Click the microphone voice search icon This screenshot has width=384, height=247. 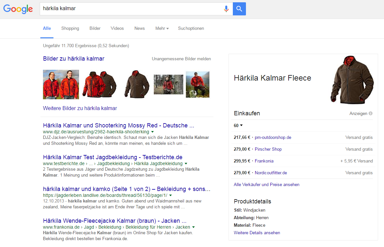click(226, 9)
